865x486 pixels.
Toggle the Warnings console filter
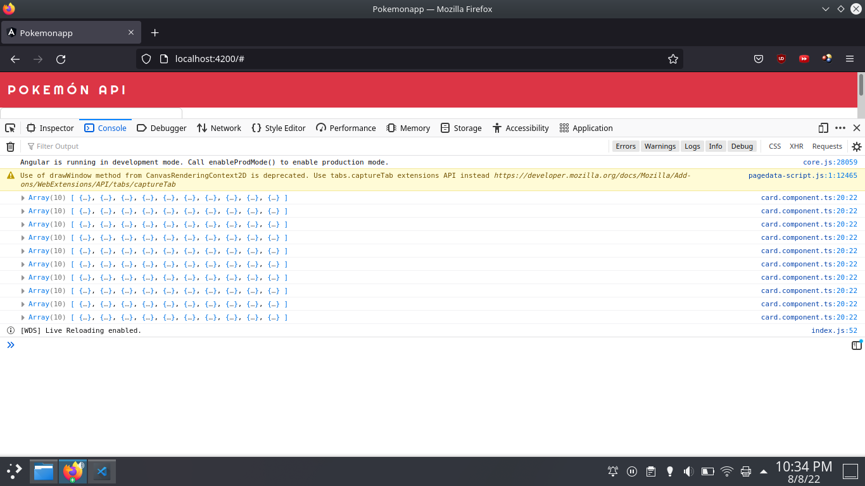[x=660, y=146]
